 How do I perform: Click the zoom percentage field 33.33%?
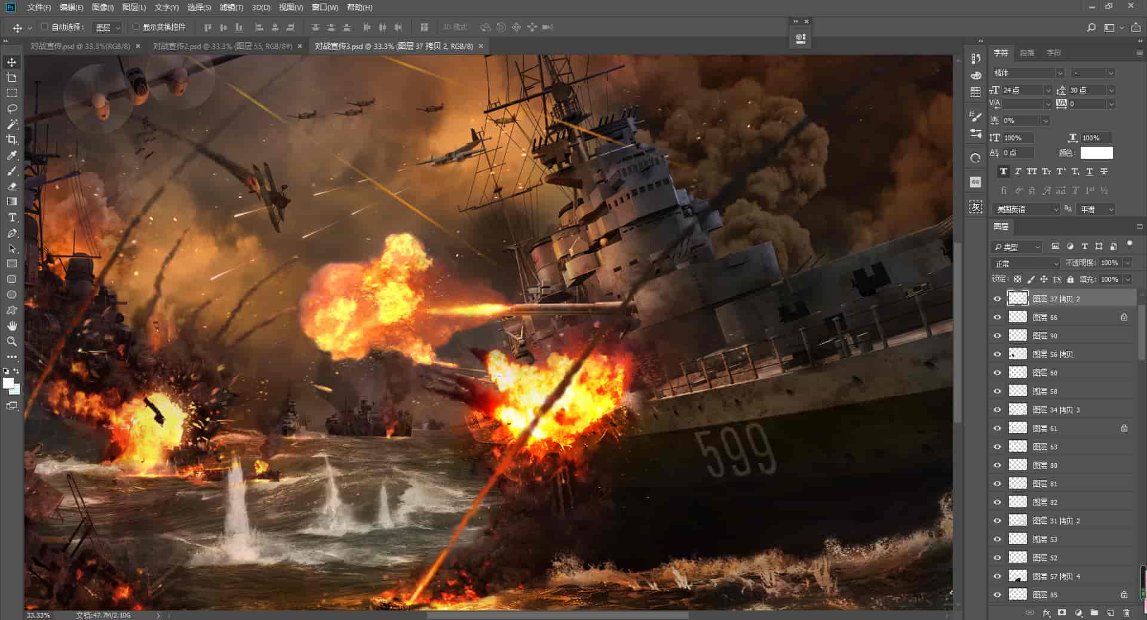coord(38,615)
